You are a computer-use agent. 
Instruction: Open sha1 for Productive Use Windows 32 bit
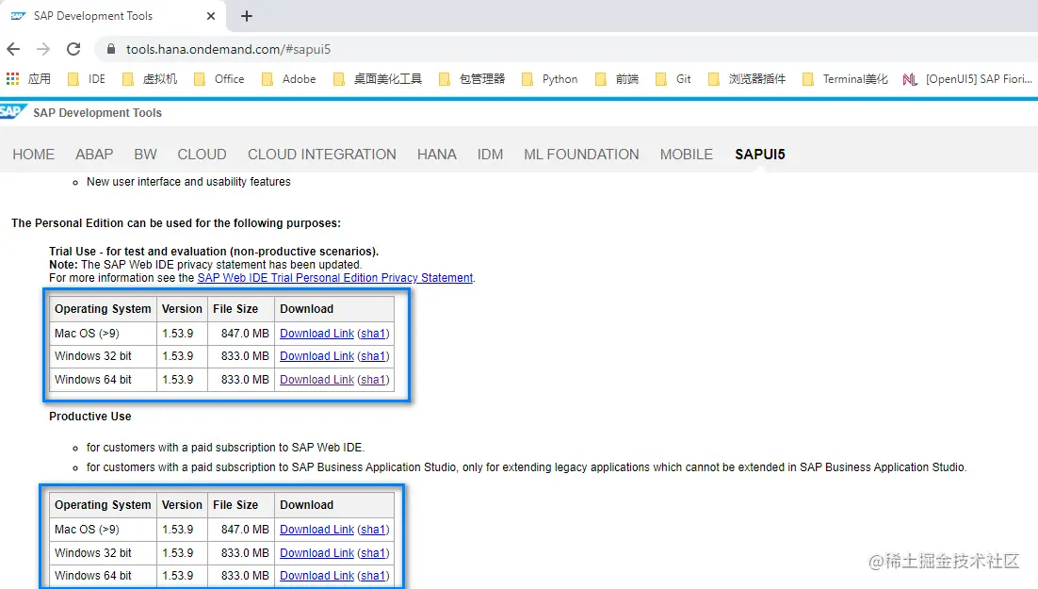pyautogui.click(x=373, y=552)
